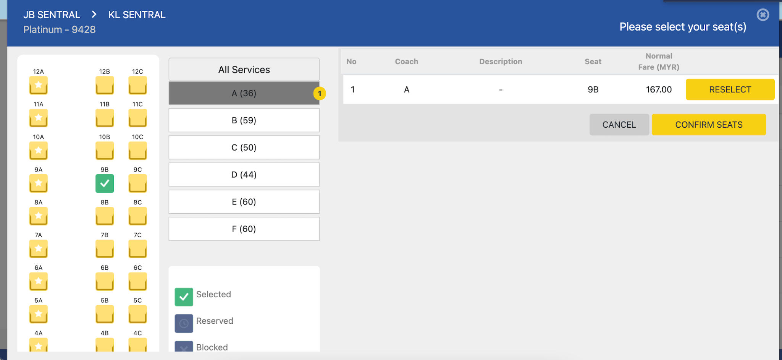Choose seat 11B in coach A
The image size is (782, 360).
point(105,118)
